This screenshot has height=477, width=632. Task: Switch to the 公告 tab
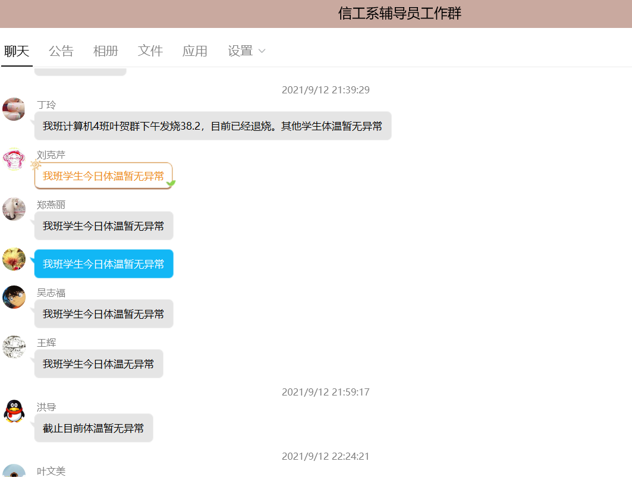click(x=61, y=51)
